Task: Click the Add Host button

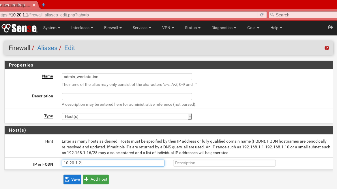Action: coord(96,179)
